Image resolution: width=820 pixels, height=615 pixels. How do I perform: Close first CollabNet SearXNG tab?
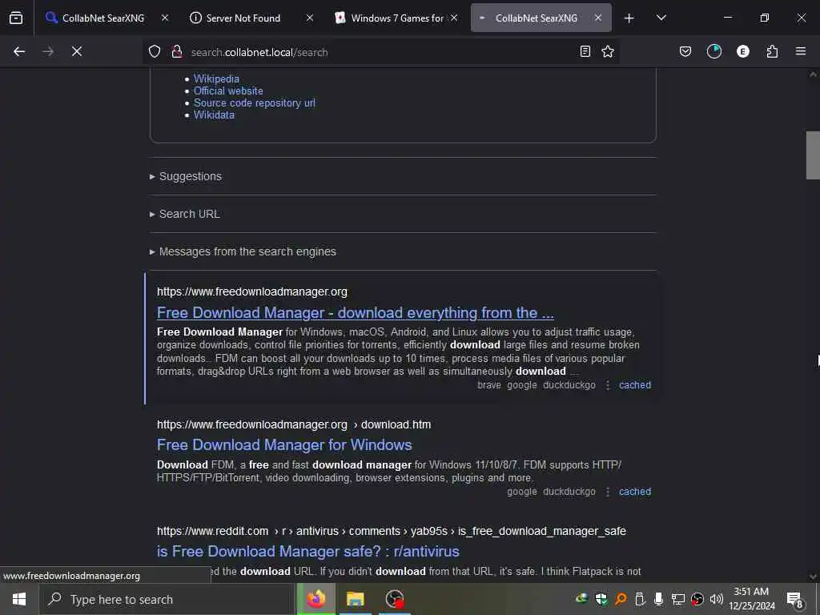pyautogui.click(x=165, y=18)
